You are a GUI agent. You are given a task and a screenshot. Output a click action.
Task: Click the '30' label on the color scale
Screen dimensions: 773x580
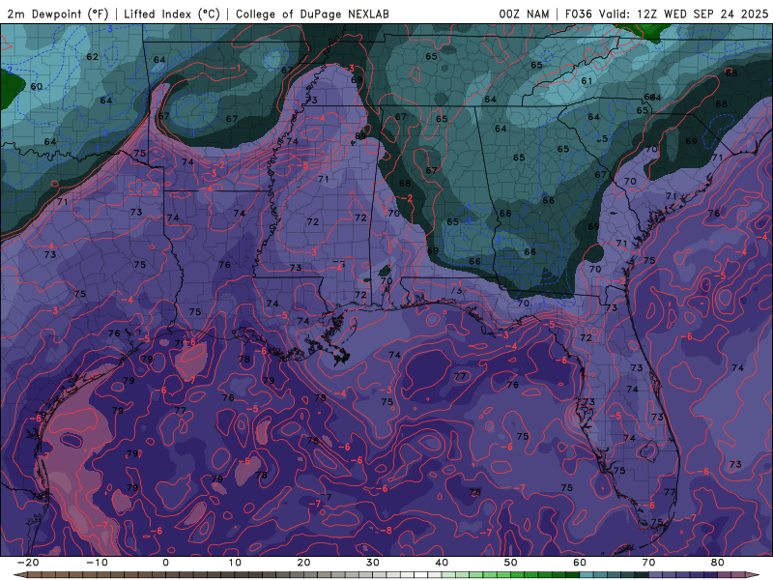[373, 563]
